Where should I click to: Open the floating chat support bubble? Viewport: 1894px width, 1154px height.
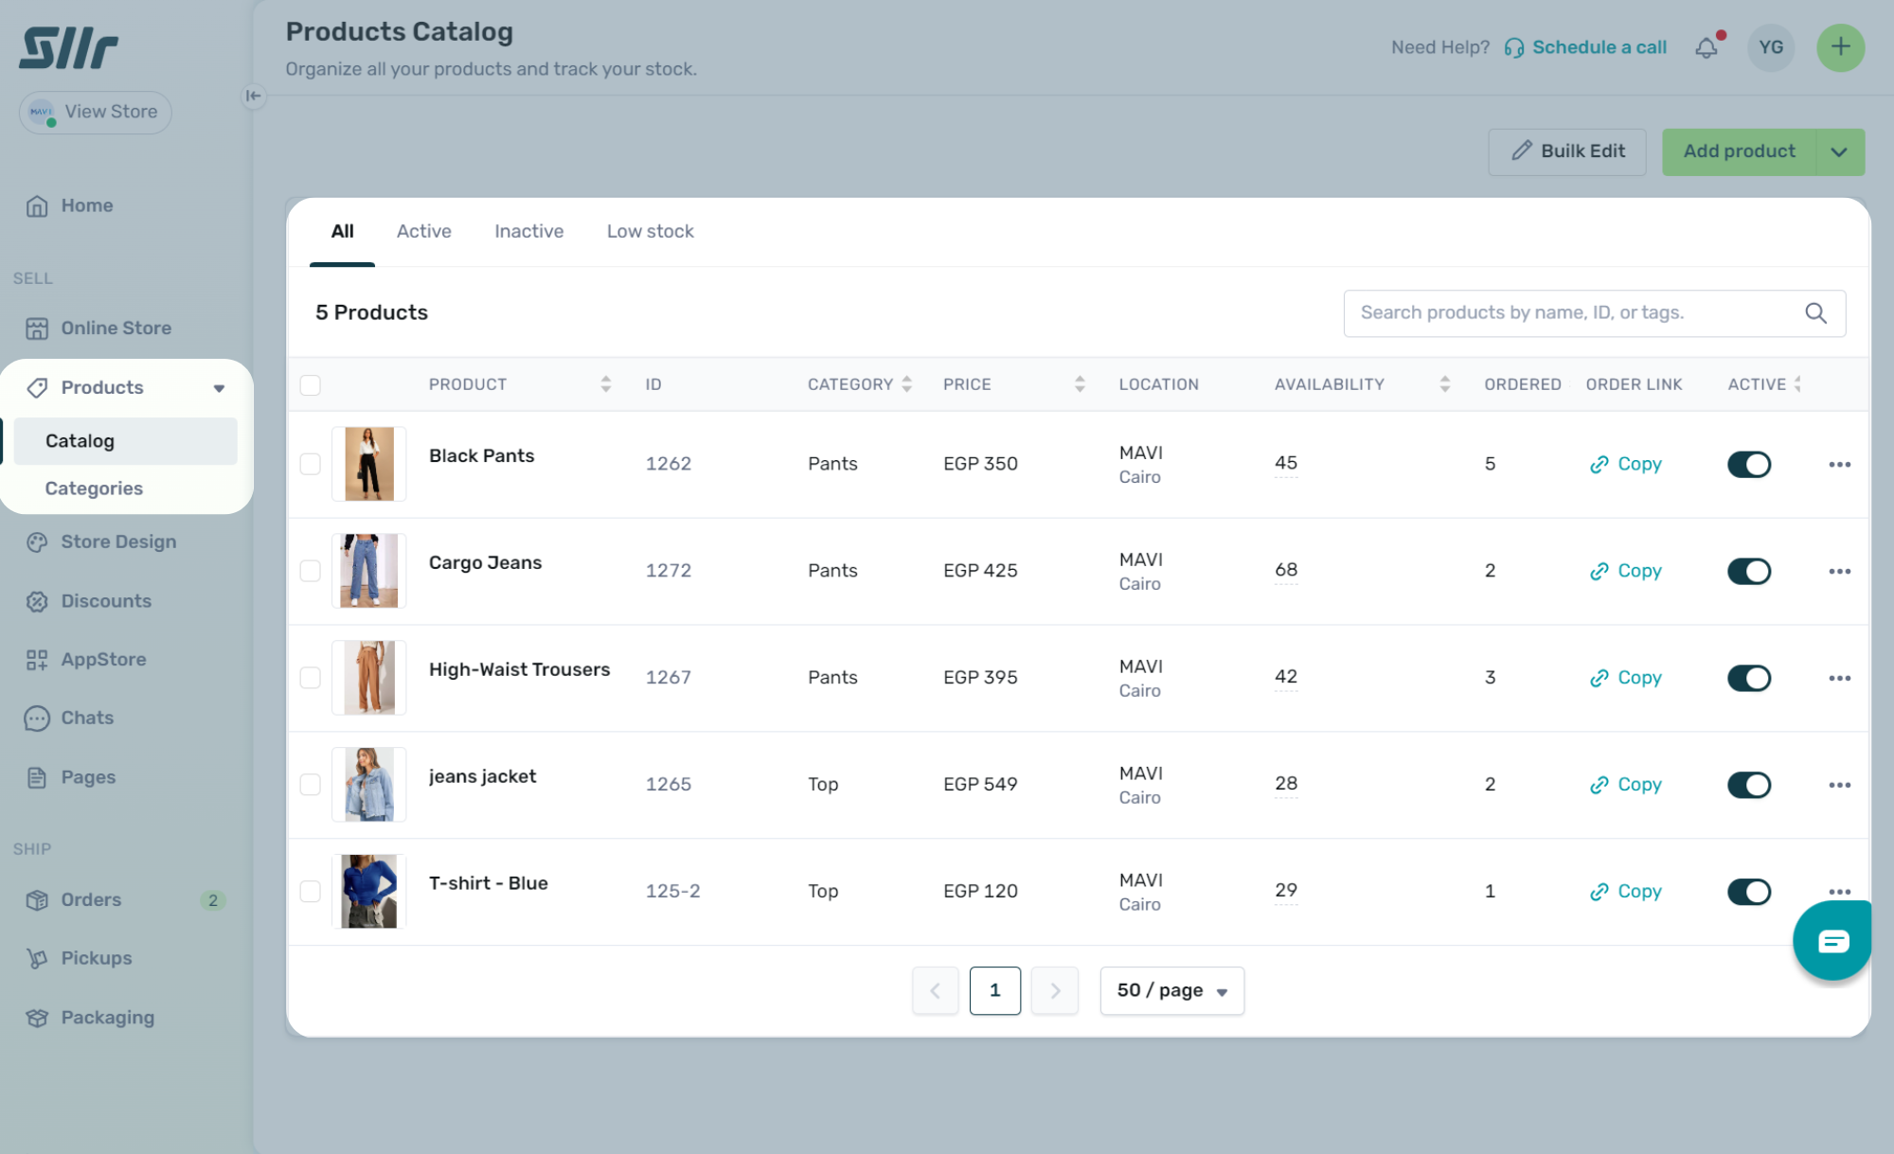pos(1832,940)
